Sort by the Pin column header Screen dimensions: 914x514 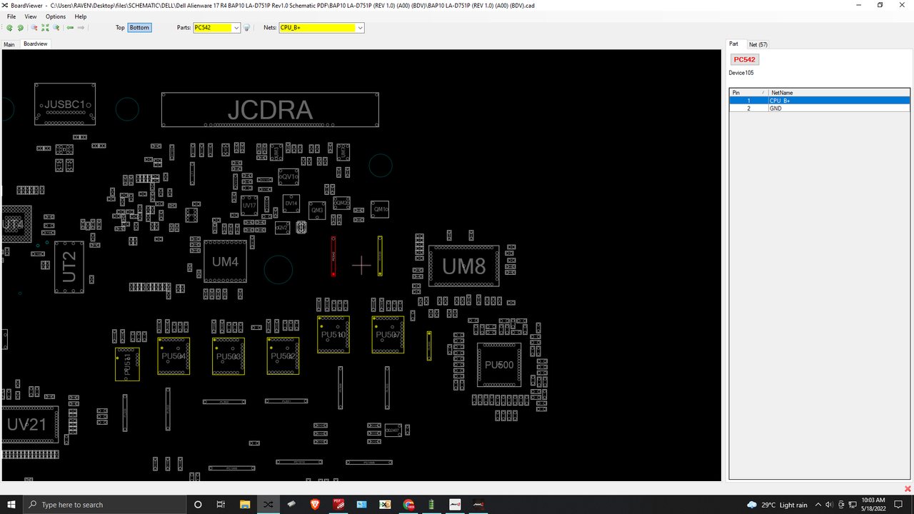747,93
